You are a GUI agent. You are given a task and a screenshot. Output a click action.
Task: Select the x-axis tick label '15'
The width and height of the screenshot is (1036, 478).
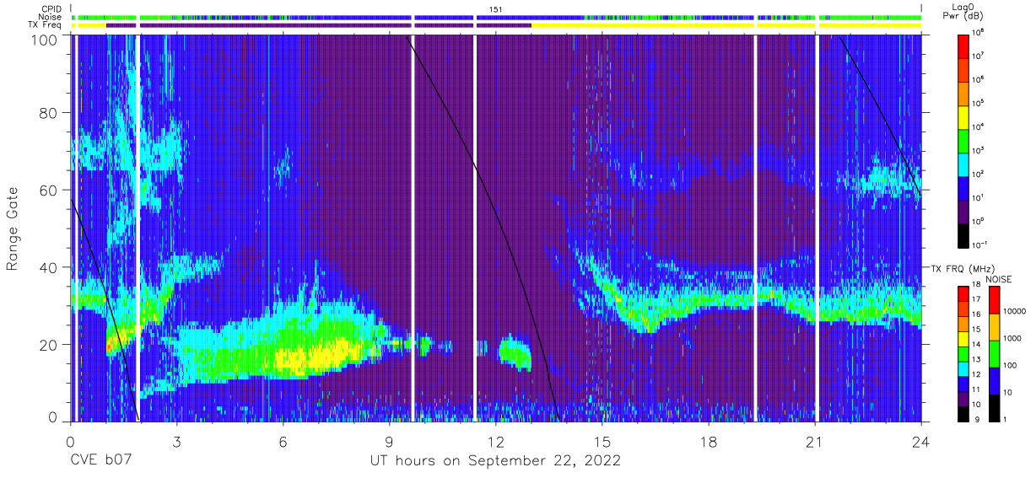coord(602,440)
